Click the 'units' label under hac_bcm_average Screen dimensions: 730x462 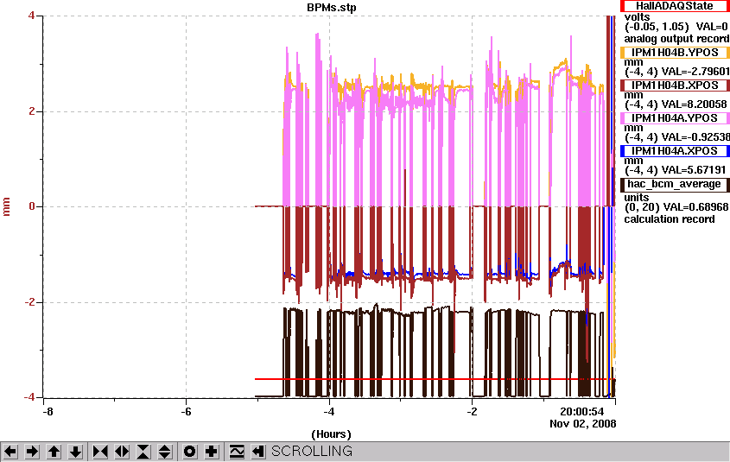pos(637,197)
